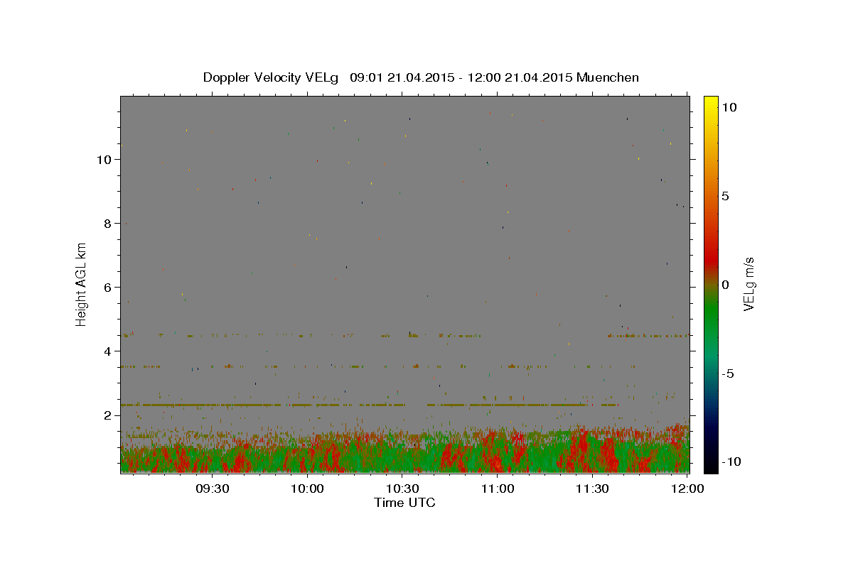Click the 09:30 time axis label
This screenshot has width=853, height=568.
click(213, 488)
